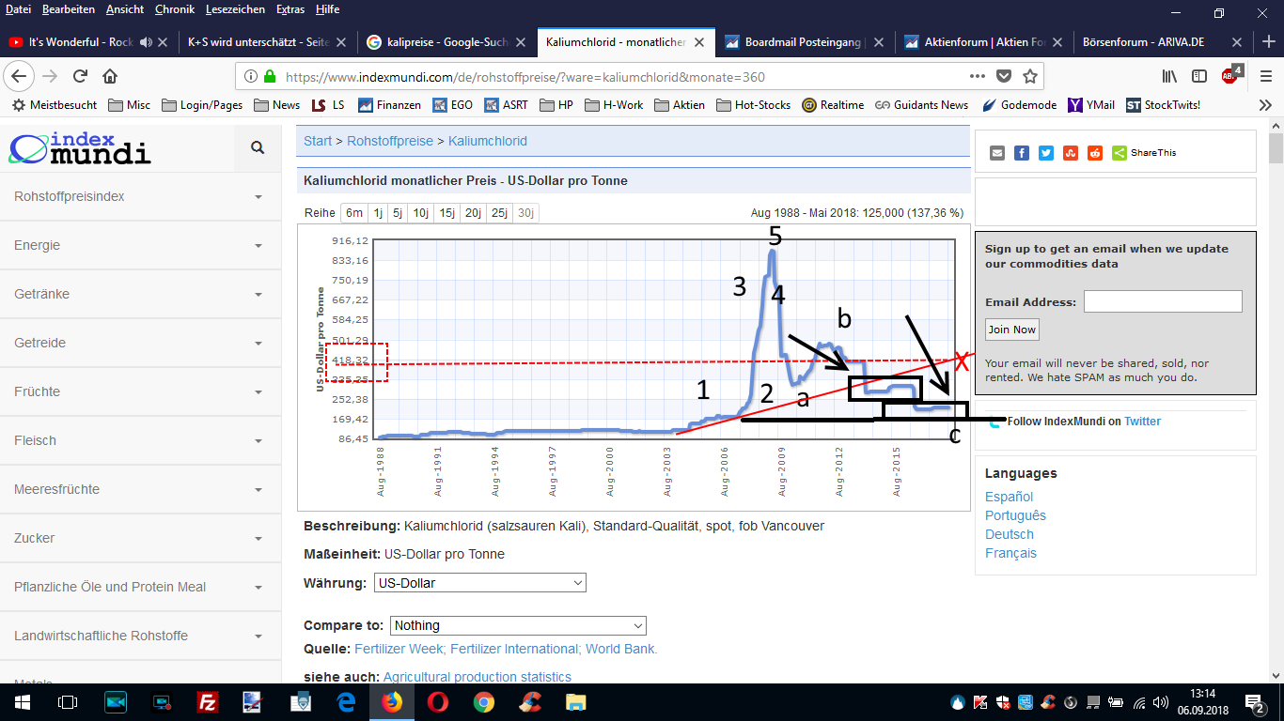Set chart range to 6m
This screenshot has height=721, width=1284.
pos(354,213)
